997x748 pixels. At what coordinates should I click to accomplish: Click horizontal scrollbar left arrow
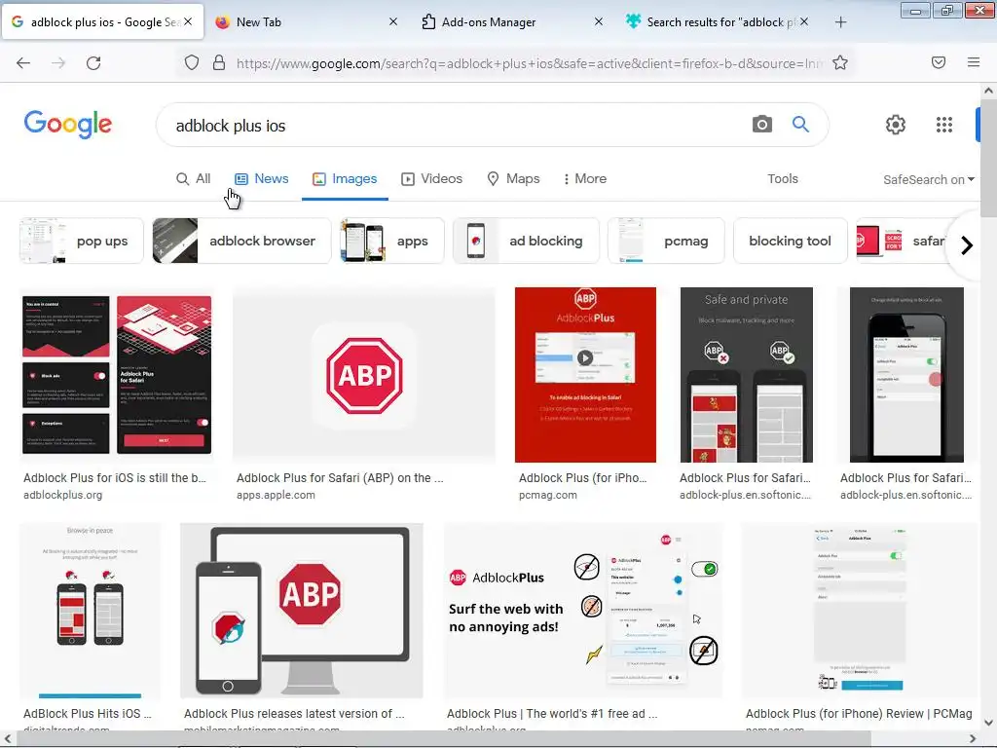pyautogui.click(x=8, y=738)
